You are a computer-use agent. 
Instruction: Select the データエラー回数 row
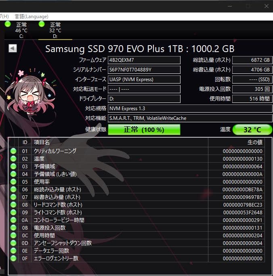pyautogui.click(x=136, y=251)
